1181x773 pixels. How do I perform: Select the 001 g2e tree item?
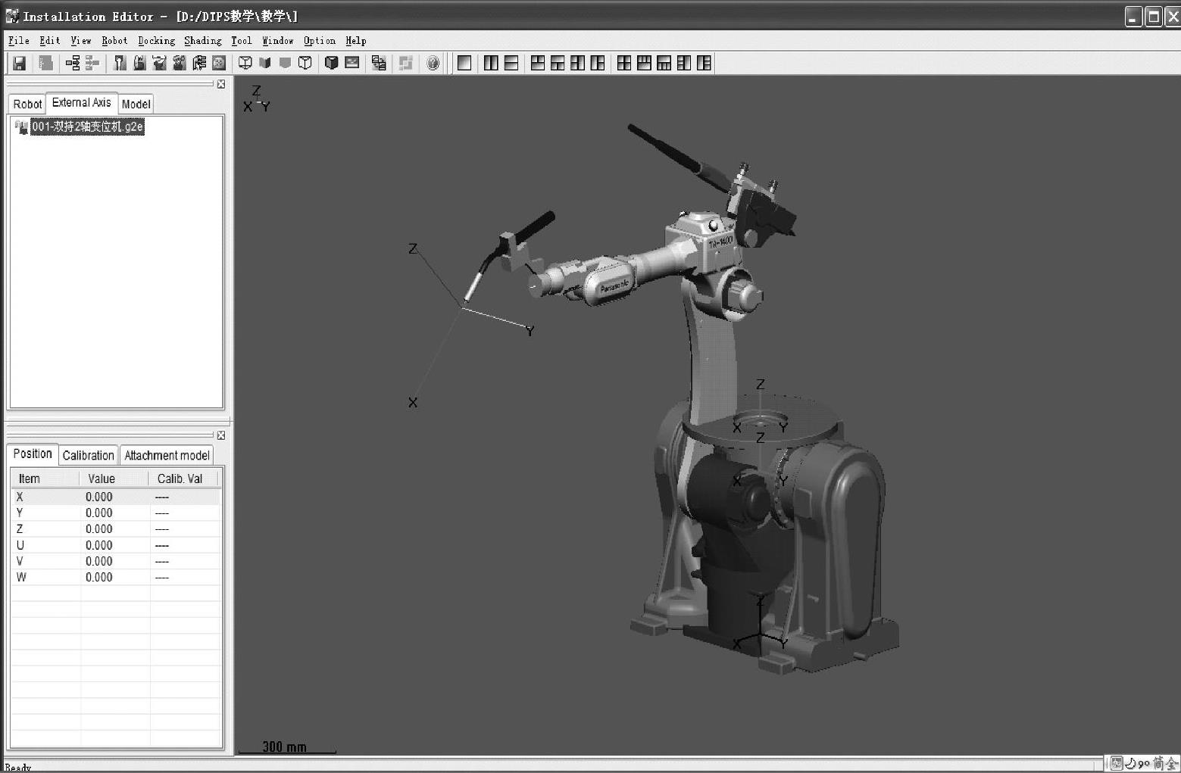[x=87, y=127]
